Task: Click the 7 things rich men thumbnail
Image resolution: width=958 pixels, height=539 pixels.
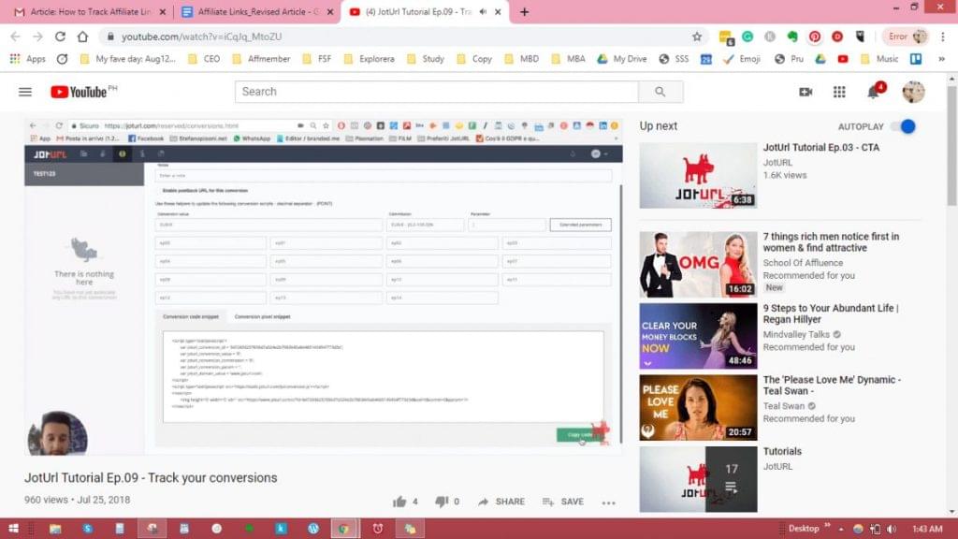Action: [x=698, y=264]
